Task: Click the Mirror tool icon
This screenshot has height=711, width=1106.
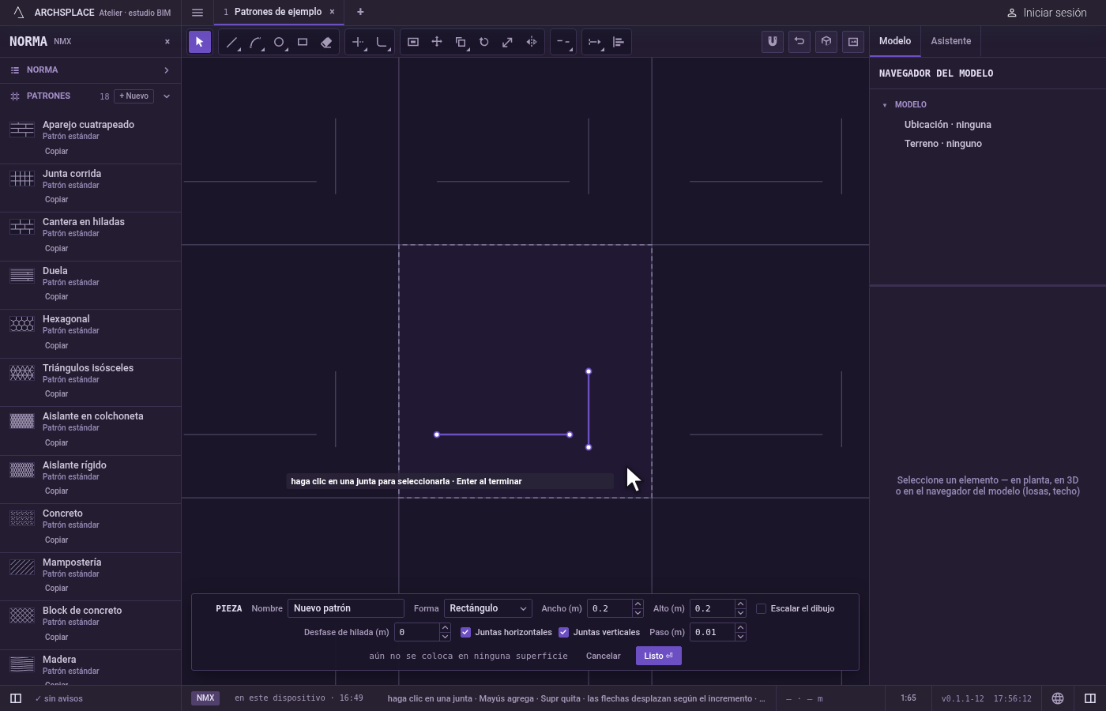Action: [532, 42]
